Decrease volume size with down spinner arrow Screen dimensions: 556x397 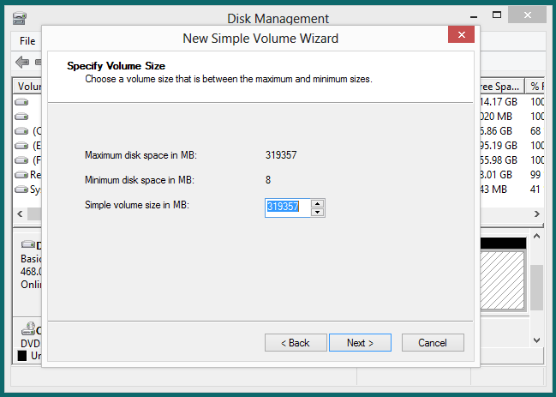coord(317,212)
